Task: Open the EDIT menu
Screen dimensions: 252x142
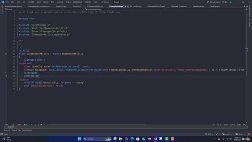Action: (x=13, y=2)
